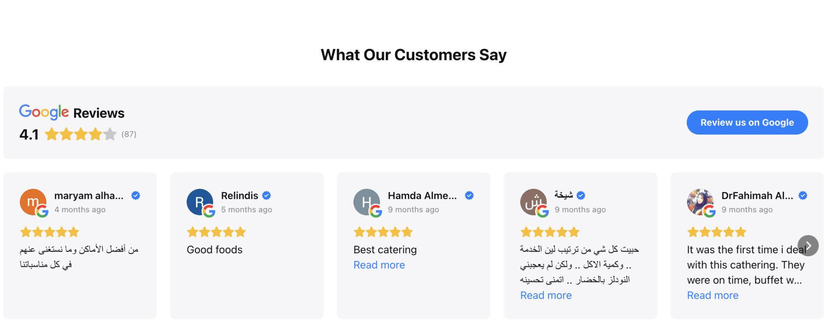Screen dimensions: 832x328
Task: Expand the Arabic review's Read more link
Action: [x=546, y=295]
